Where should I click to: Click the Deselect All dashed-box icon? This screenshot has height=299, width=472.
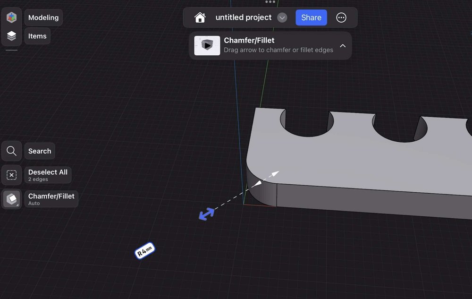click(x=11, y=174)
